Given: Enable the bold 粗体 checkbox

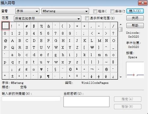Looking at the screenshot, I should tap(95, 11).
